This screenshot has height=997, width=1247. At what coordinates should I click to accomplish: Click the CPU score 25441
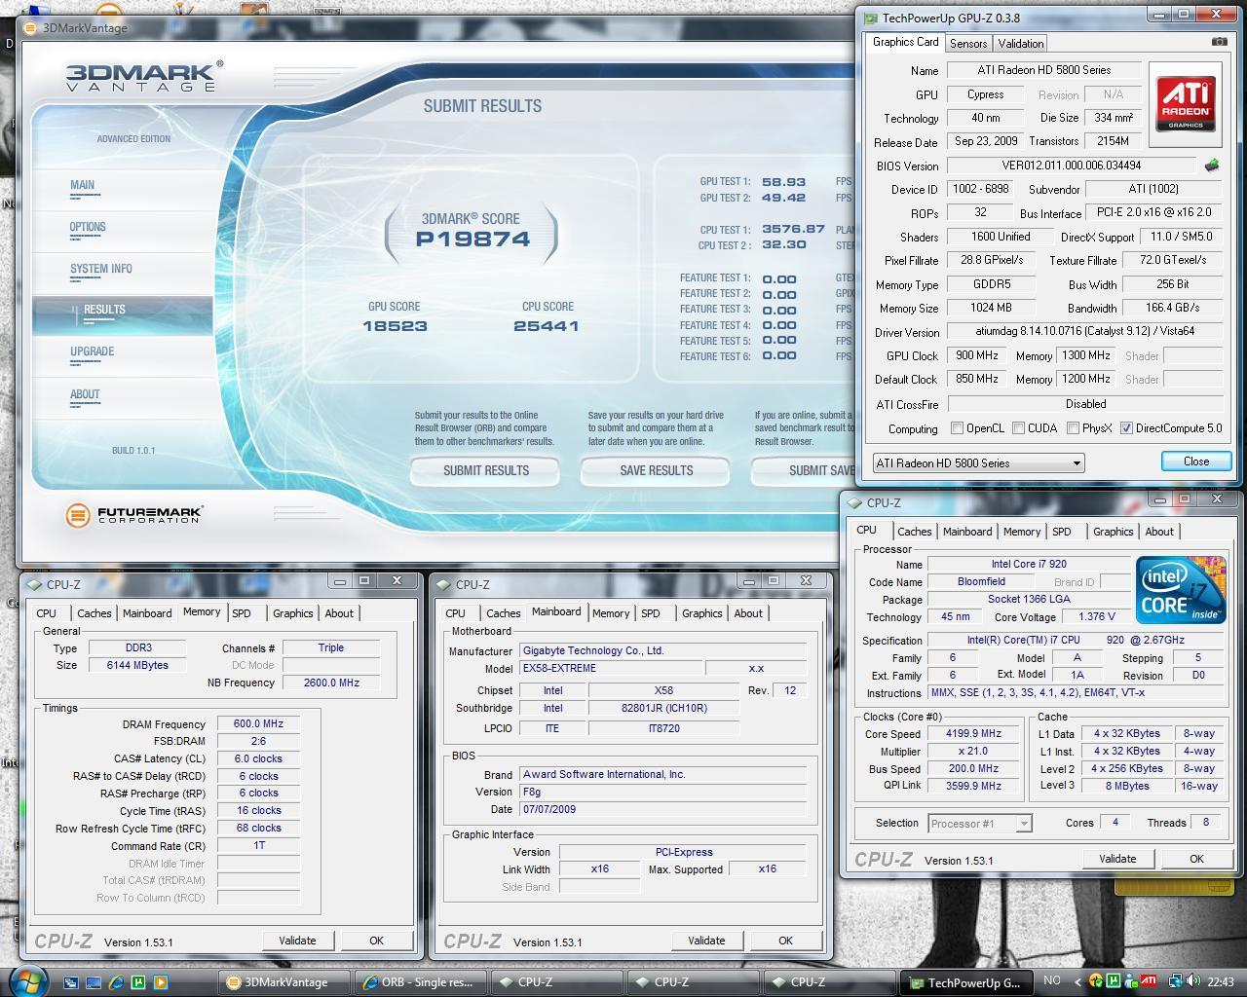coord(546,326)
